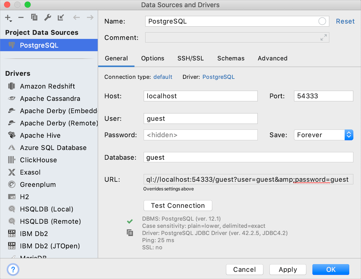
Task: Open driver settings with the wrench icon
Action: click(x=48, y=17)
